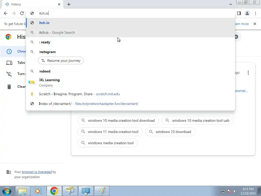Click the IXL Learning logo icon

[32, 82]
